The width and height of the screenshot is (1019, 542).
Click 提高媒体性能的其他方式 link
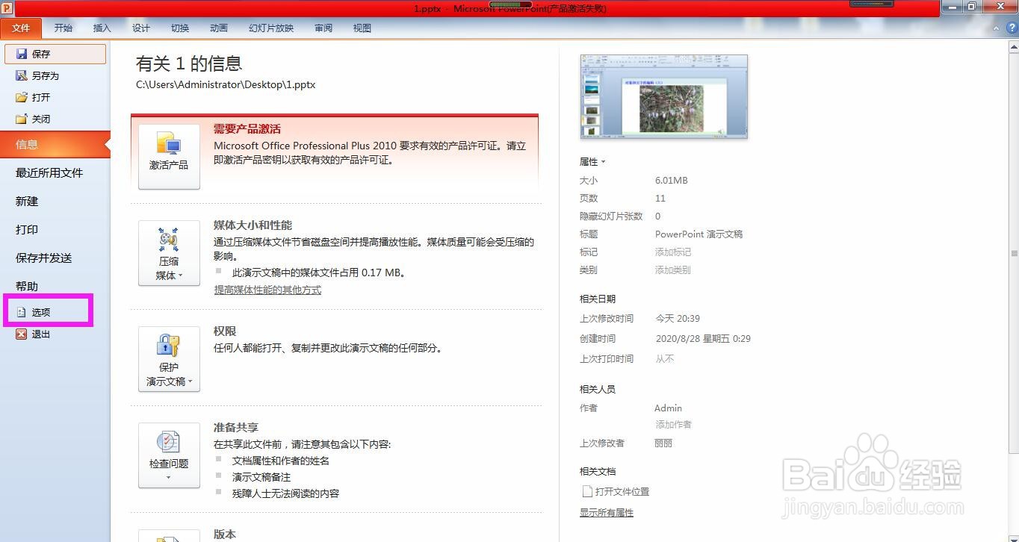[267, 290]
